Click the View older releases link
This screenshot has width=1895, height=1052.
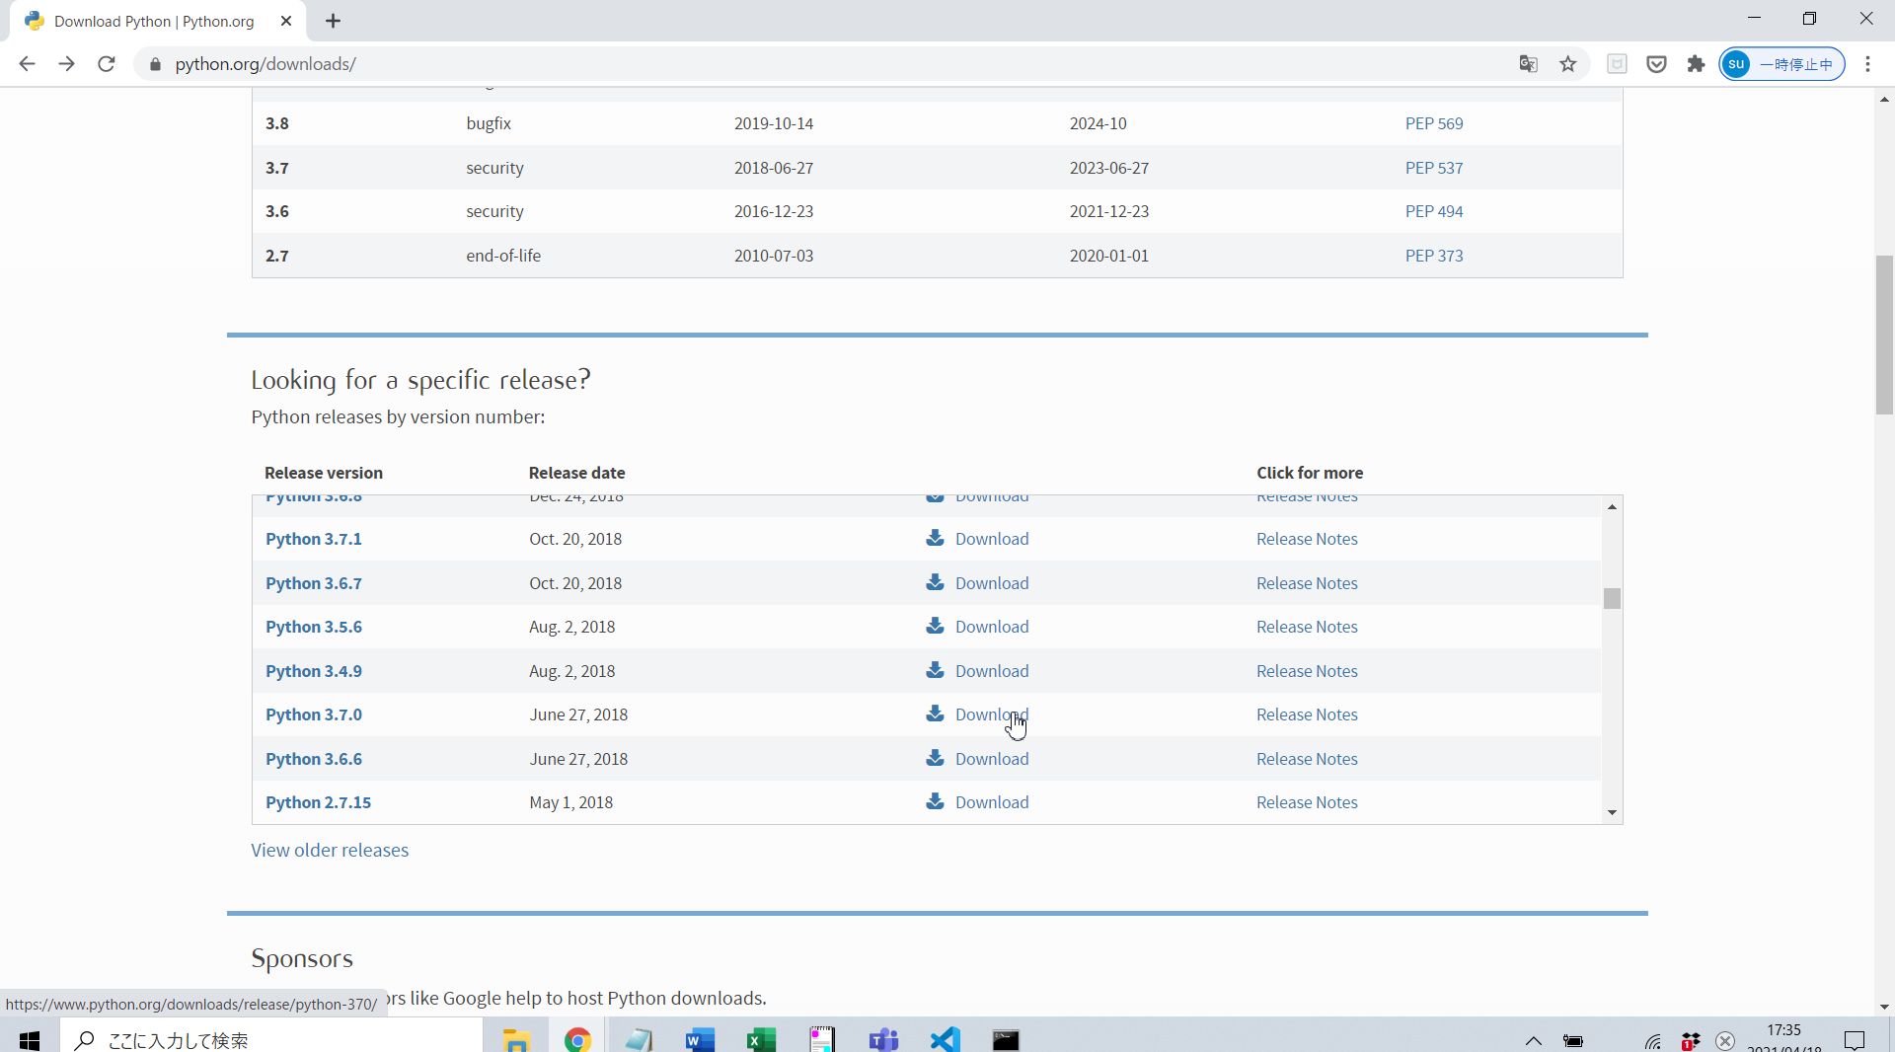[x=330, y=850]
